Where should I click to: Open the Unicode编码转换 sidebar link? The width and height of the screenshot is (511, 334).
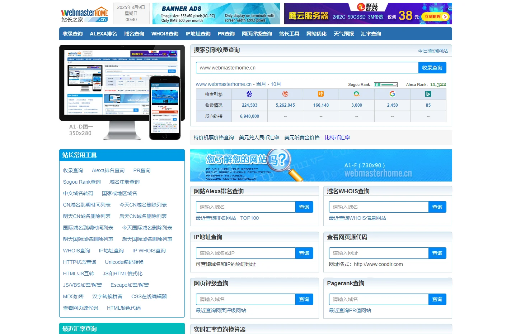(124, 262)
